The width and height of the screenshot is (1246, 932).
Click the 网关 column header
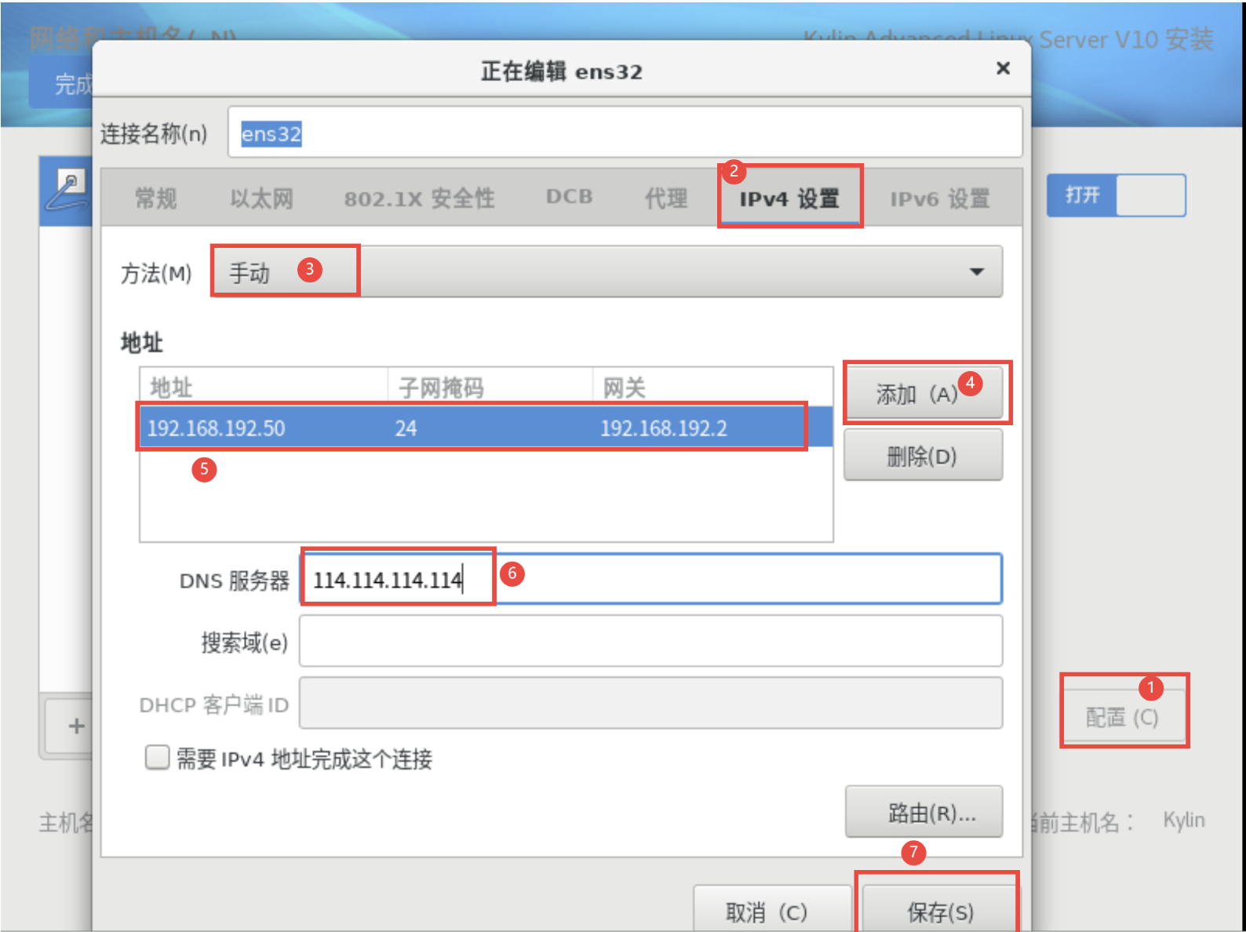coord(712,387)
